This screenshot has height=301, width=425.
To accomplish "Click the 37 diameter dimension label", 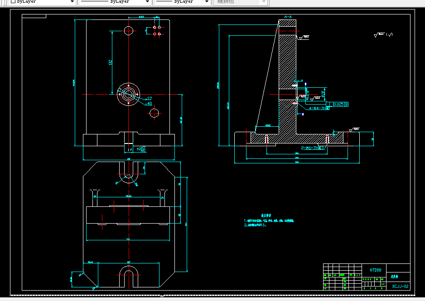I will click(149, 98).
